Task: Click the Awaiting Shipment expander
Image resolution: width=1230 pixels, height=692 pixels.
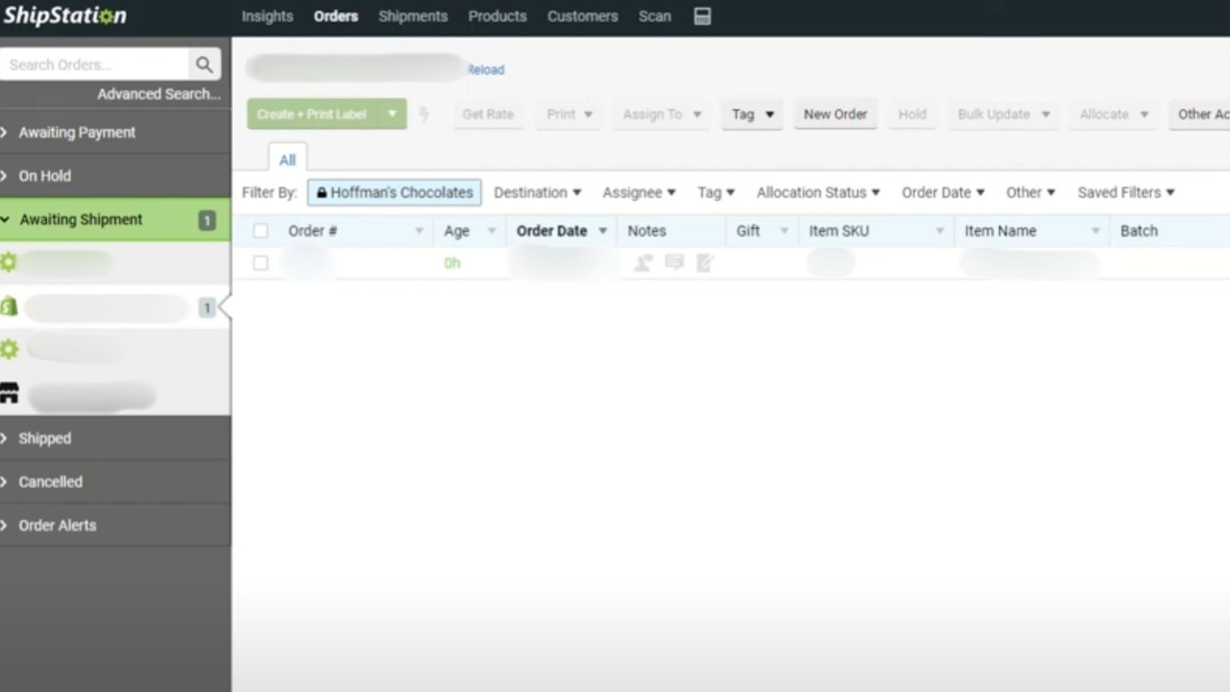Action: [7, 219]
